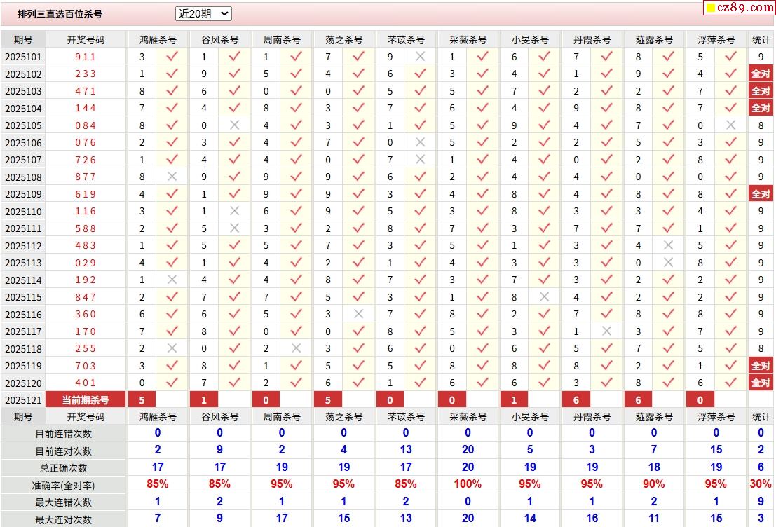This screenshot has height=527, width=776.
Task: Click the red checkmark for 周南杀号 in row 2025113
Action: coord(297,263)
